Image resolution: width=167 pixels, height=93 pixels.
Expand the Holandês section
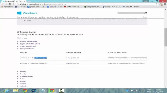coord(23,86)
